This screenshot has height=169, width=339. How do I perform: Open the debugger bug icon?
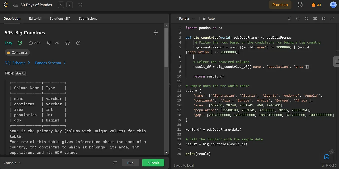(x=115, y=163)
